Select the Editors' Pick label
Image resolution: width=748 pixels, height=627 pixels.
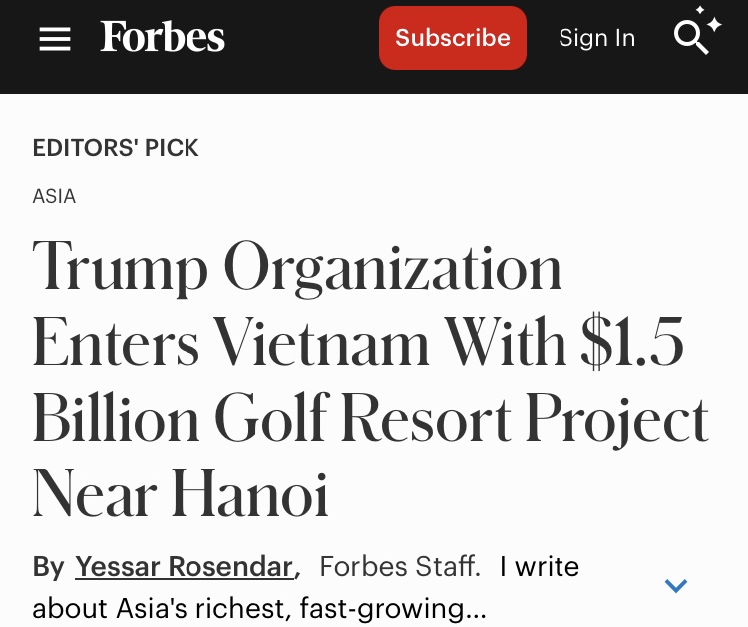(x=116, y=148)
